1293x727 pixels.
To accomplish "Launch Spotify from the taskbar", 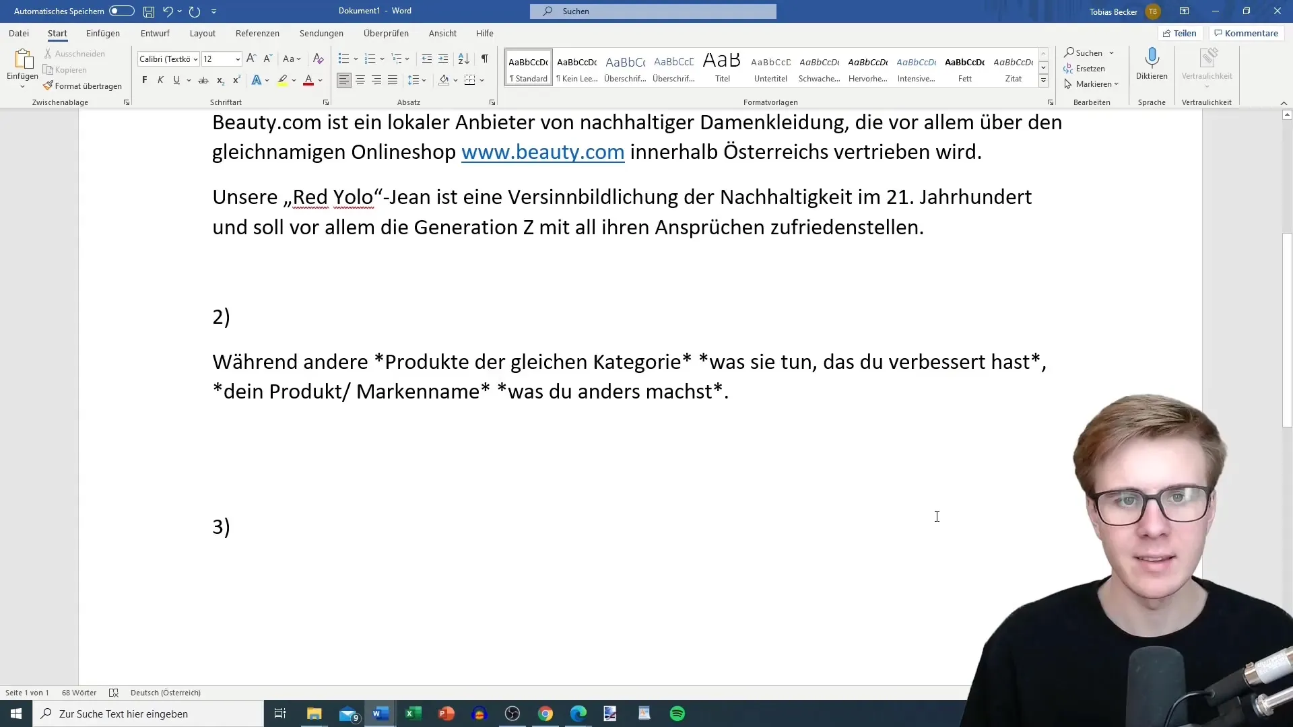I will pos(677,714).
